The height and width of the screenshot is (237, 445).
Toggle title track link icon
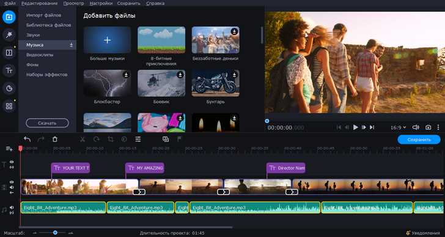[x=12, y=167]
